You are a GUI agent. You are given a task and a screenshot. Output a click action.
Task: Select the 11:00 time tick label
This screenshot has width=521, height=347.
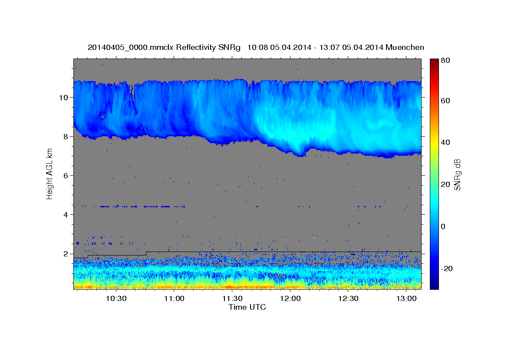(174, 299)
